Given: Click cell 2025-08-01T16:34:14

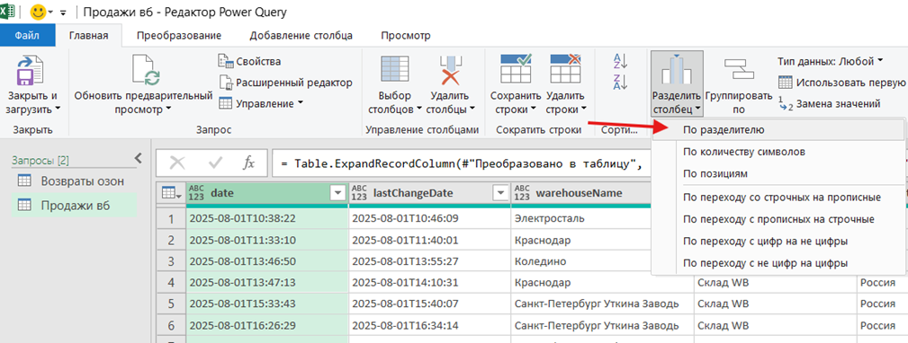Looking at the screenshot, I should click(429, 326).
